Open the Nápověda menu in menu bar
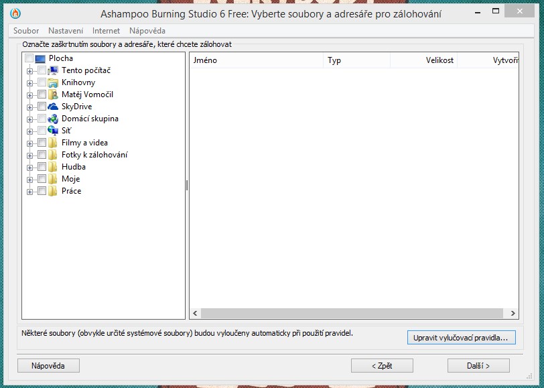This screenshot has height=388, width=544. [x=147, y=31]
